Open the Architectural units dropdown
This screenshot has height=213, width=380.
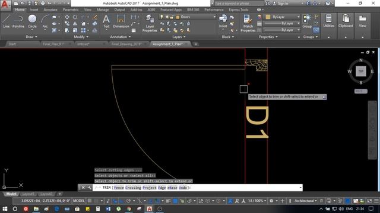[x=306, y=201]
